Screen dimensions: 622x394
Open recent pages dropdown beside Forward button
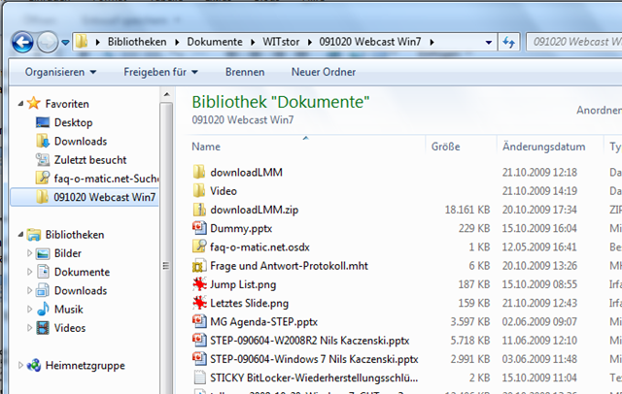(65, 42)
